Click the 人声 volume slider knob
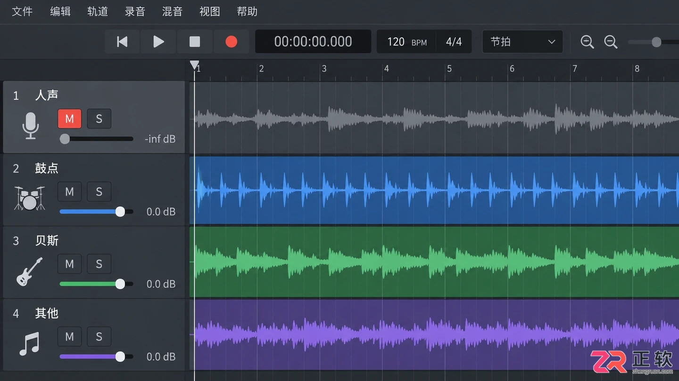679x381 pixels. coord(65,139)
